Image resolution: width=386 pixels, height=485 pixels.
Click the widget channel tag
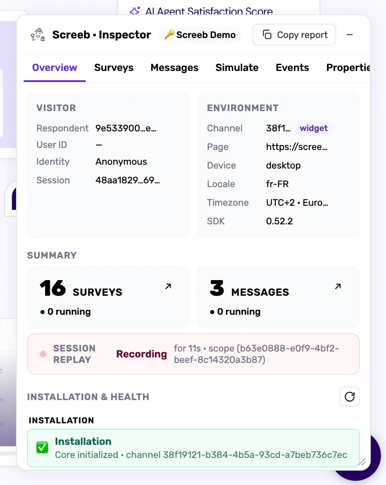click(x=314, y=128)
